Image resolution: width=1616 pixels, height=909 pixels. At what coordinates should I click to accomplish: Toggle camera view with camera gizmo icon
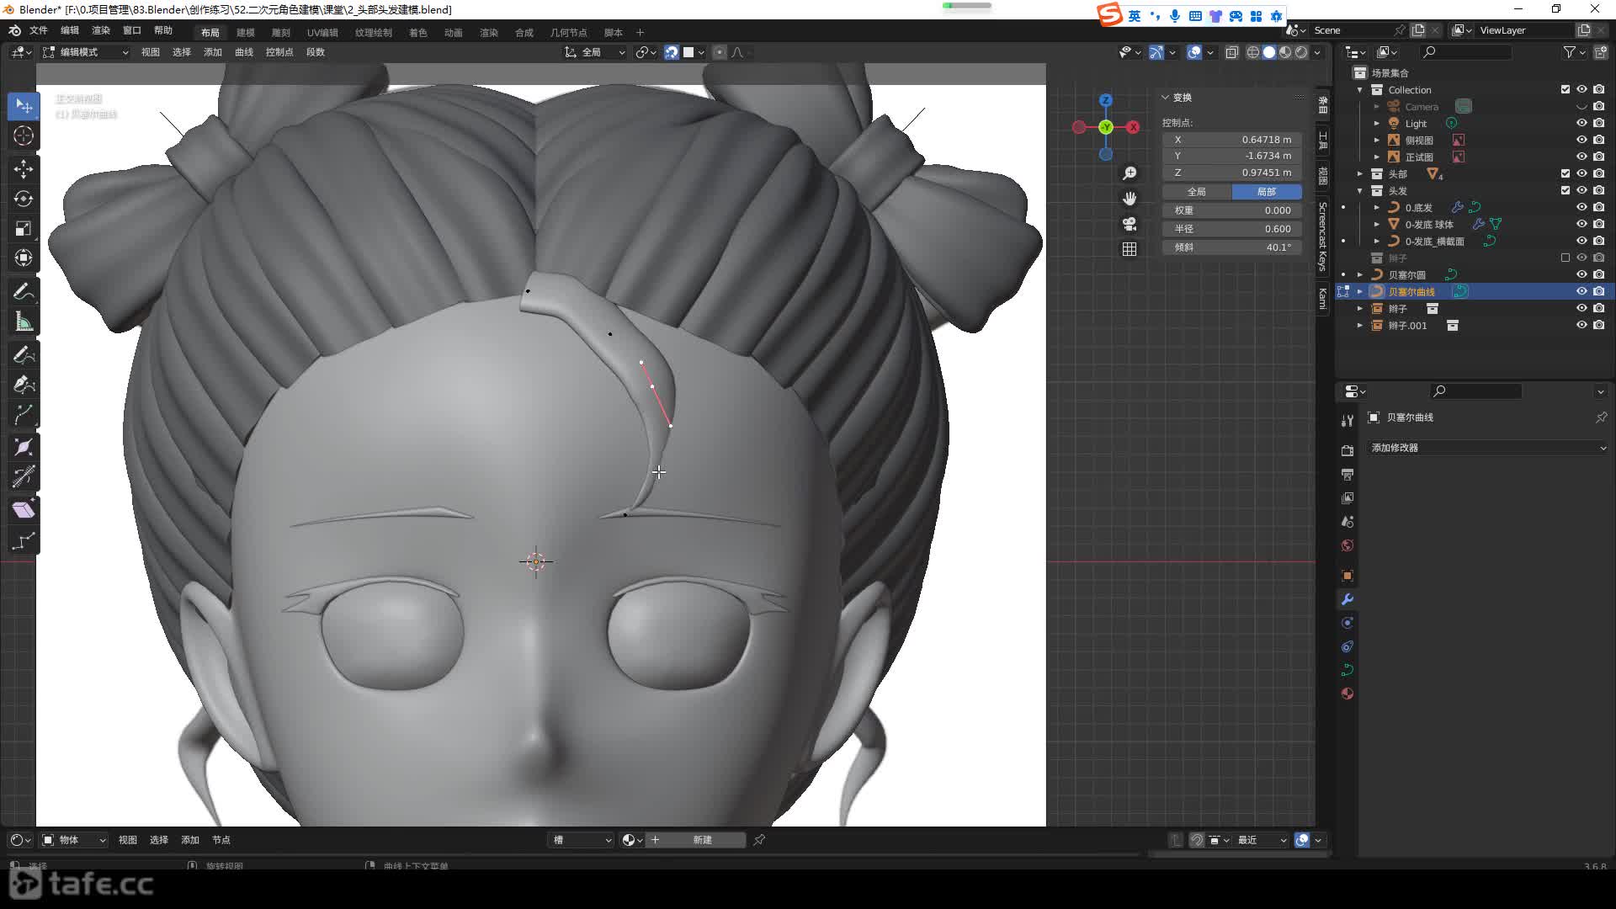coord(1130,224)
